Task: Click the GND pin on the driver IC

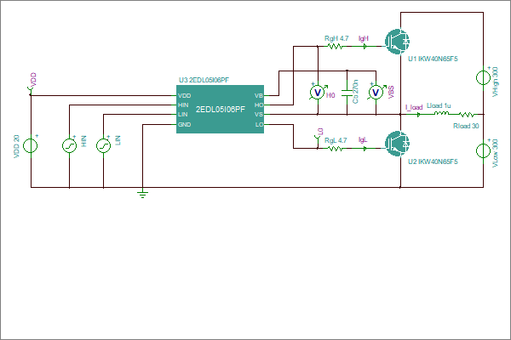Action: point(184,125)
